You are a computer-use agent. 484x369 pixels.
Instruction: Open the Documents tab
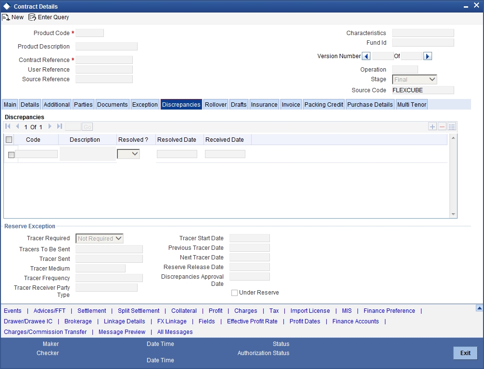pos(113,105)
